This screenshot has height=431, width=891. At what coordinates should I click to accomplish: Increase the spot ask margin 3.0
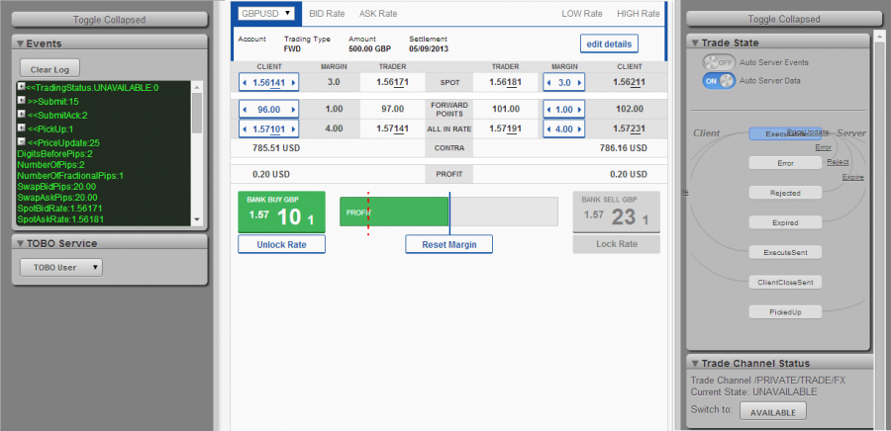pyautogui.click(x=579, y=83)
